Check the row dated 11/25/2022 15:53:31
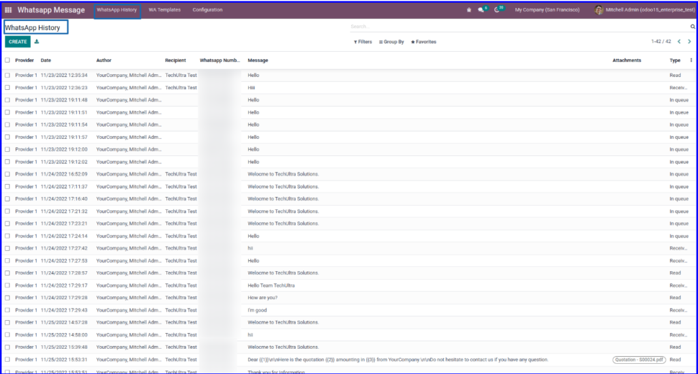This screenshot has height=374, width=698. [7, 360]
